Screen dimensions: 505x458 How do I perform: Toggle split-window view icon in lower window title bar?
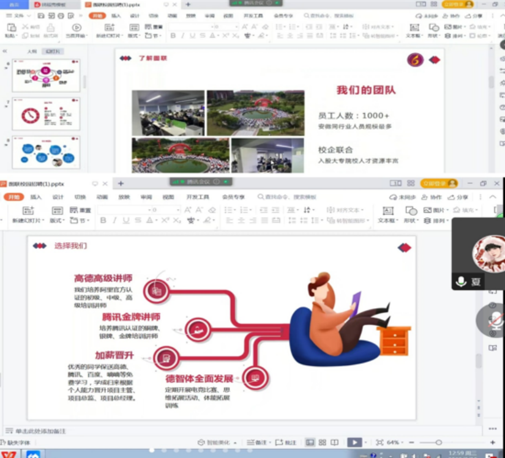pos(395,183)
